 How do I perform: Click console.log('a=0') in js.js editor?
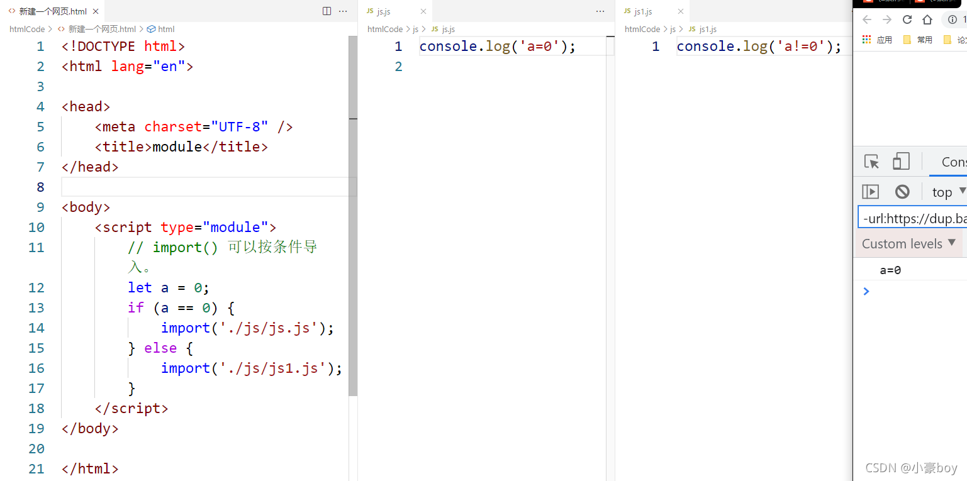[498, 46]
